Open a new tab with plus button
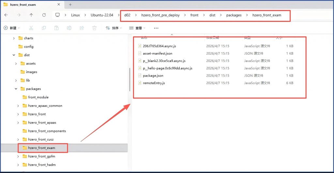334x173 pixels. click(70, 5)
